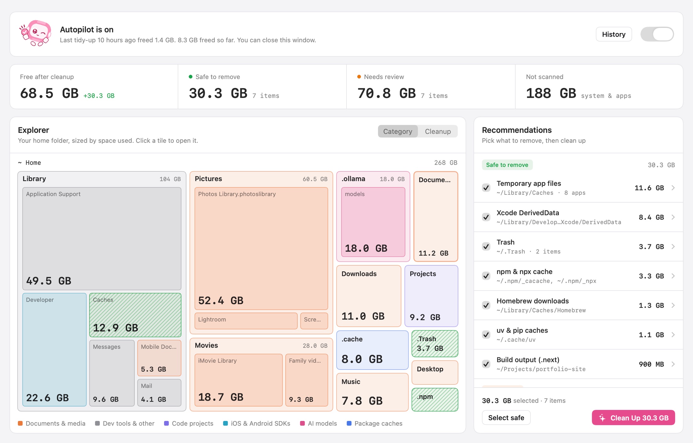
Task: Toggle the Autopilot switch
Action: pyautogui.click(x=657, y=34)
